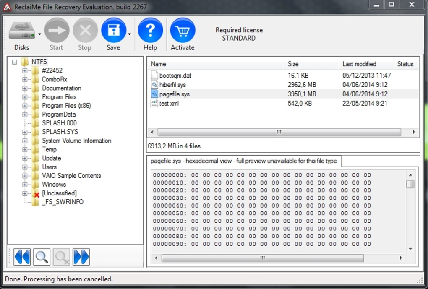Sort files by Size column header
Image resolution: width=428 pixels, height=289 pixels.
(293, 64)
